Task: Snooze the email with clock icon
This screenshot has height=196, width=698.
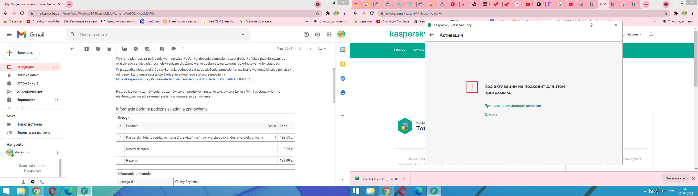Action: (136, 49)
